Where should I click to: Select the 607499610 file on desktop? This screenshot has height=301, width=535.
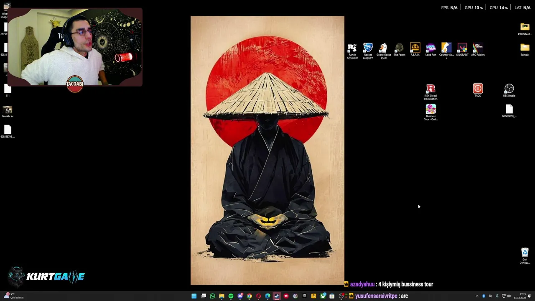pyautogui.click(x=509, y=111)
